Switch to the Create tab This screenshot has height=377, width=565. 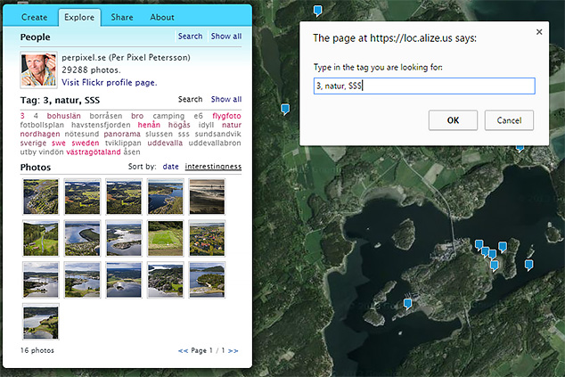(x=34, y=17)
